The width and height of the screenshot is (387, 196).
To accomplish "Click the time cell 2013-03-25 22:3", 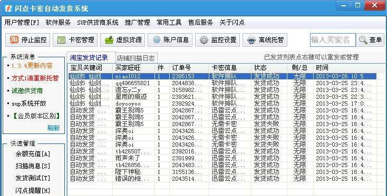I will (344, 97).
